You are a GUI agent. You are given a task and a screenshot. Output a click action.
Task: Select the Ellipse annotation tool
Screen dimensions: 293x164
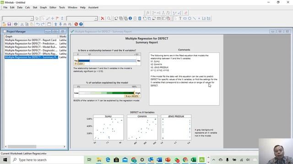tap(190, 18)
